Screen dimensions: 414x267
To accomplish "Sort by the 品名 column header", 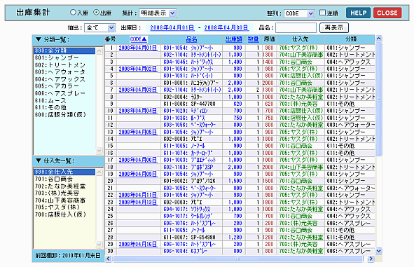I will 191,39.
